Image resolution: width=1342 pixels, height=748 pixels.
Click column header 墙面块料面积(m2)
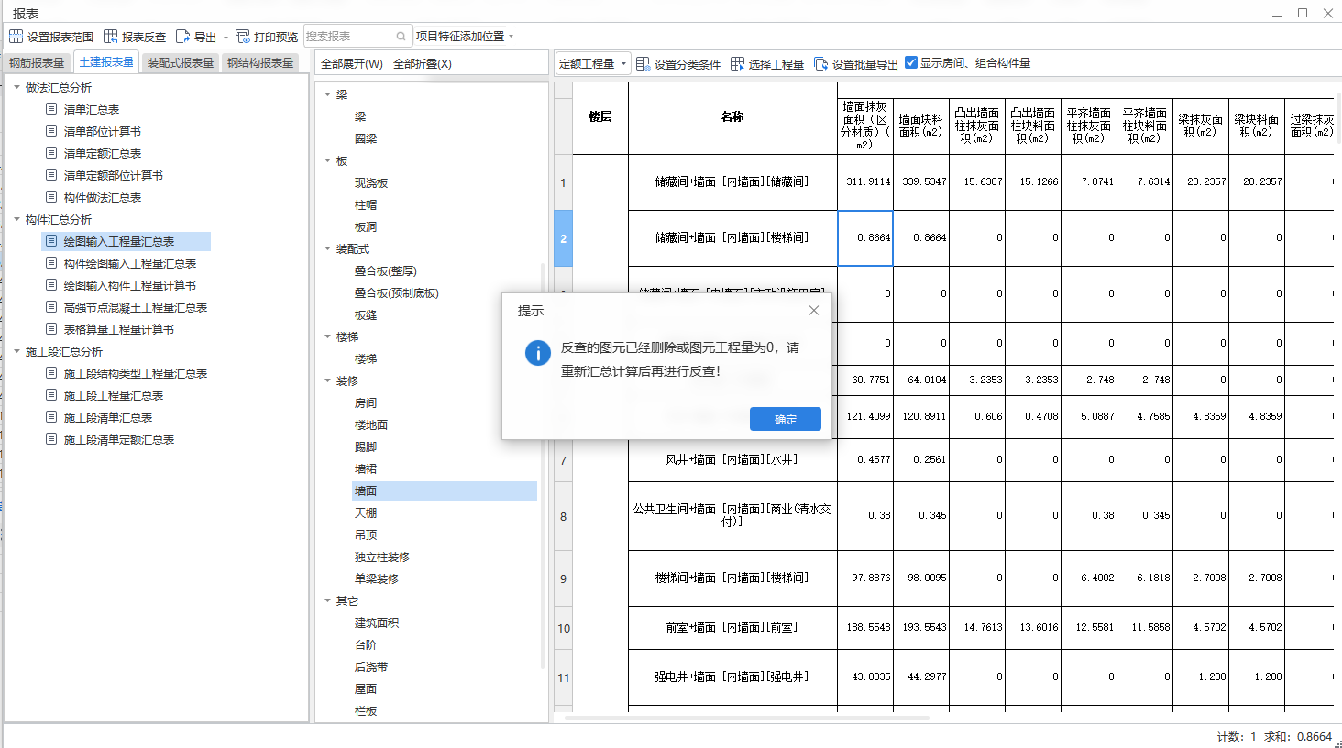[x=920, y=126]
